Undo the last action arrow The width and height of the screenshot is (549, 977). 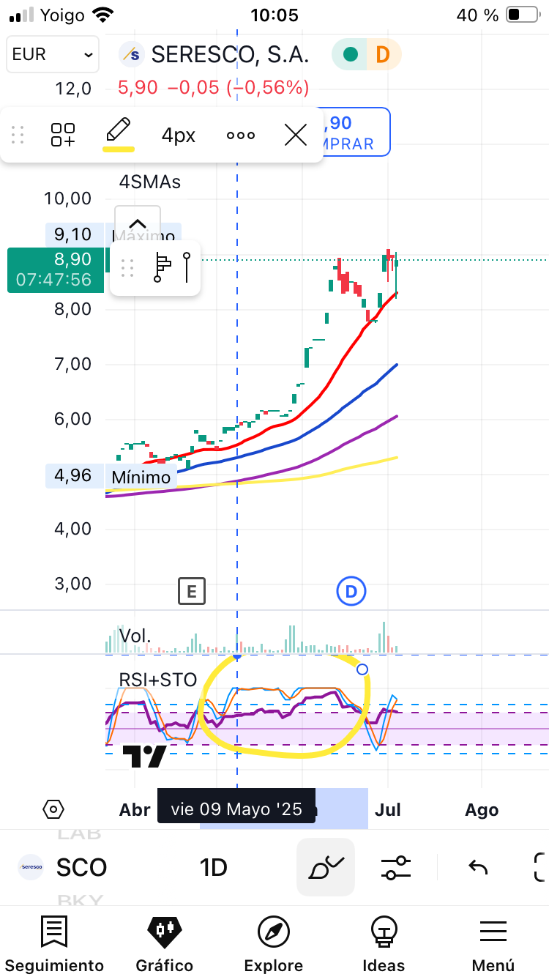[x=478, y=868]
